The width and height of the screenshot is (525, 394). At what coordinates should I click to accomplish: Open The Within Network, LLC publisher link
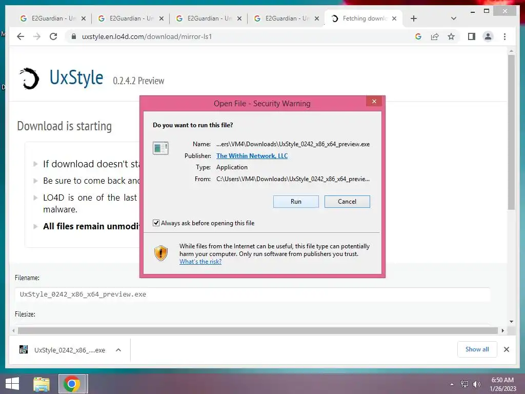pyautogui.click(x=252, y=156)
